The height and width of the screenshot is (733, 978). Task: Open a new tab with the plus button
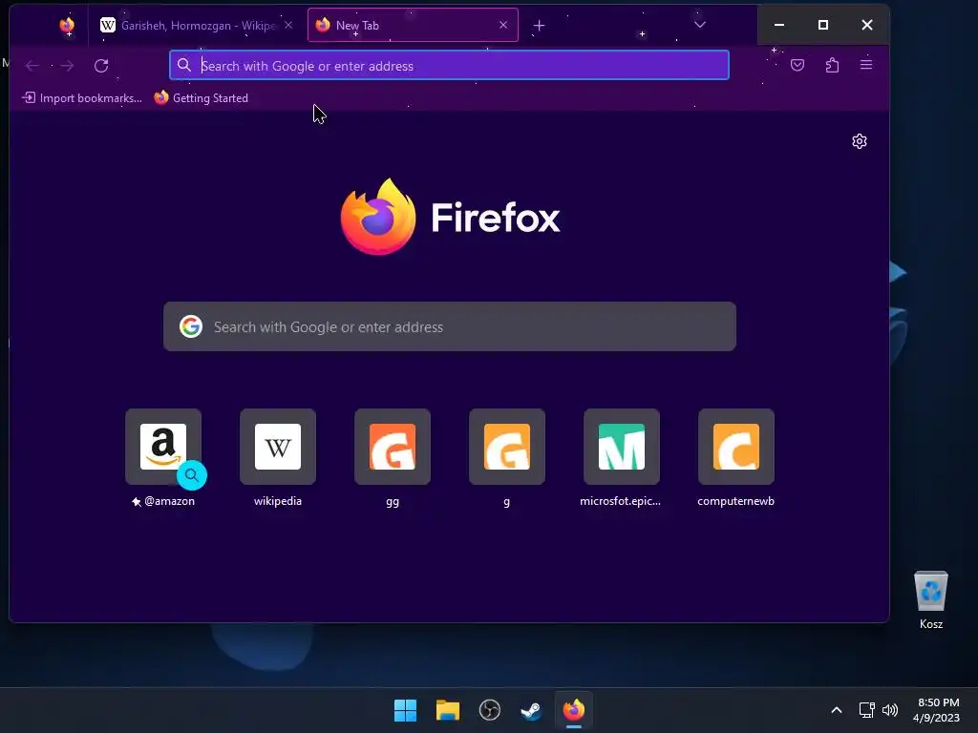[x=539, y=26]
